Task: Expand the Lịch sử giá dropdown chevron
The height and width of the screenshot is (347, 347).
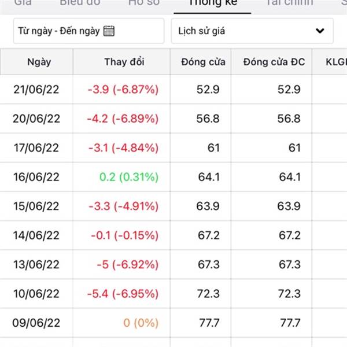Action: tap(320, 31)
